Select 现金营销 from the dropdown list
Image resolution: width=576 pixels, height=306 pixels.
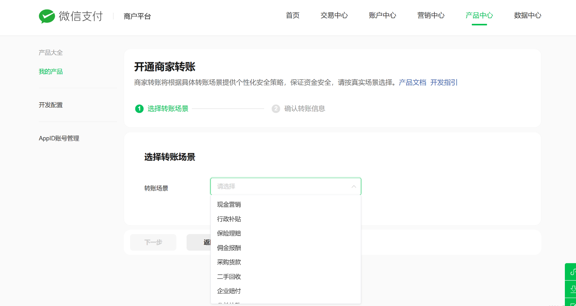coord(229,205)
